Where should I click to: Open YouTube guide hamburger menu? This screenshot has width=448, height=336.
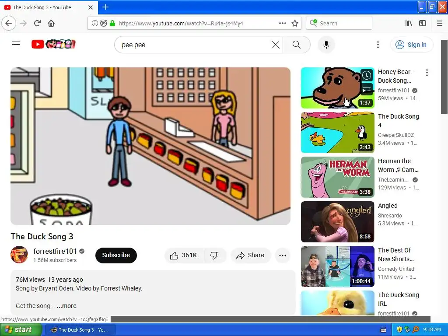coord(16,44)
